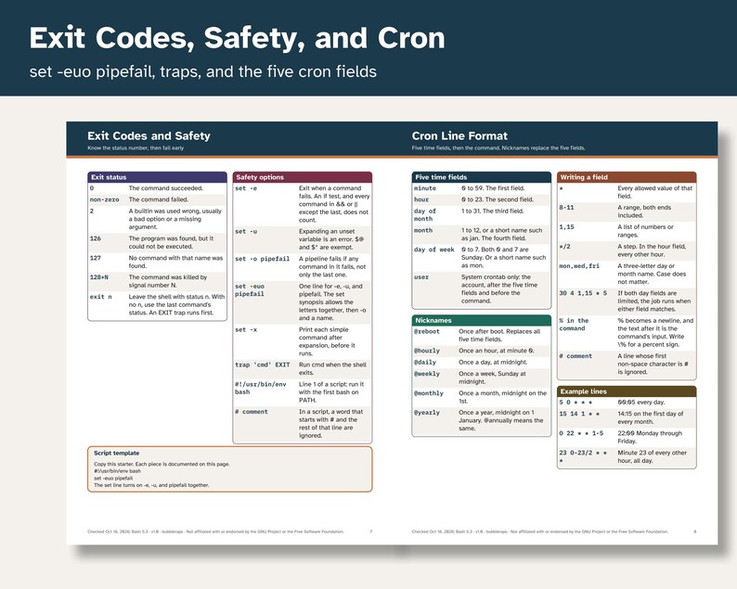Click the 'mon,wed,fri' entry
Screen dimensions: 737x589
coord(579,266)
